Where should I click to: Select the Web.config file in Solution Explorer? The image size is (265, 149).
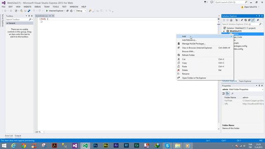point(238,49)
